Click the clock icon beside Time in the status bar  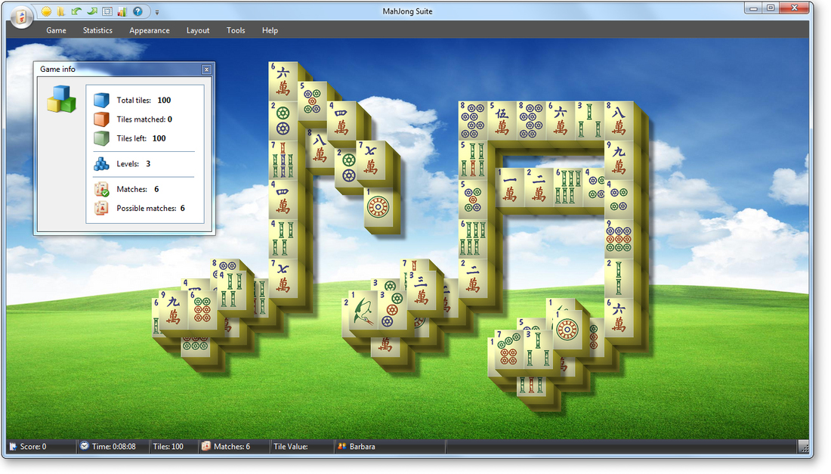tap(85, 446)
